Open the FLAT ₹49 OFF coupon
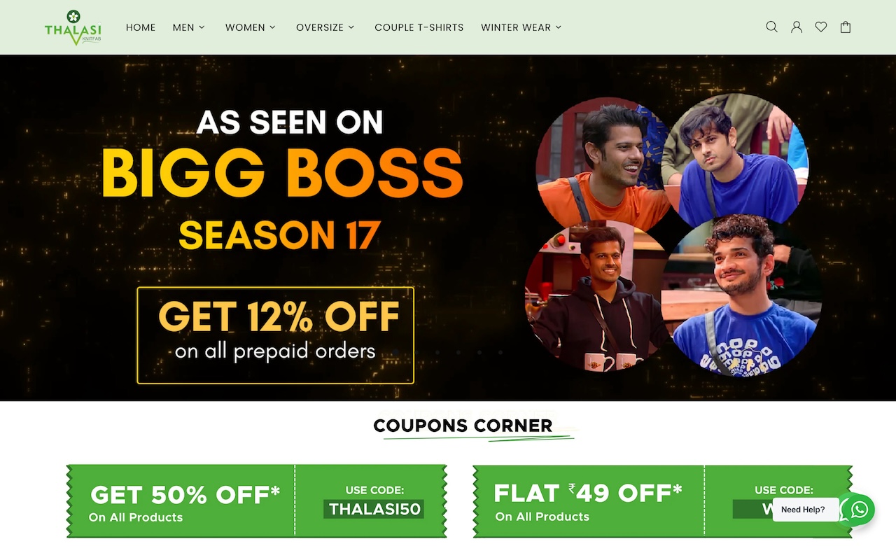The image size is (896, 546). coord(662,501)
